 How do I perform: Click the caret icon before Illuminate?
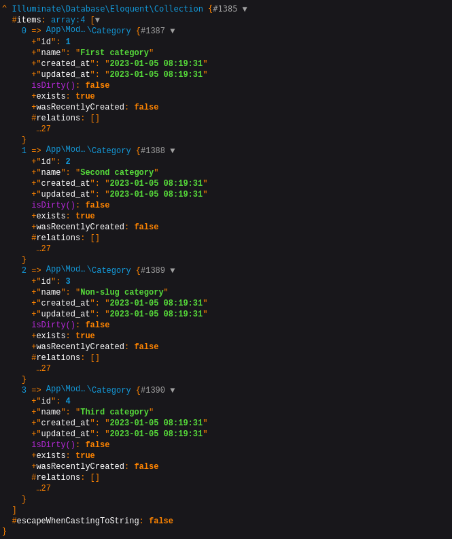(5, 9)
